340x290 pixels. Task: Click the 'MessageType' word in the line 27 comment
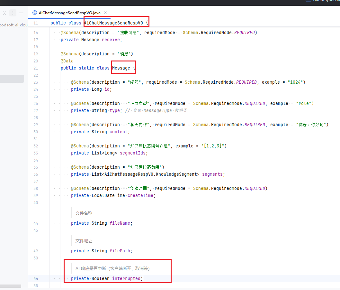tap(158, 111)
